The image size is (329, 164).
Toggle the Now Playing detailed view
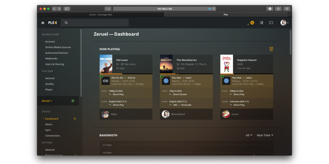pos(271,49)
